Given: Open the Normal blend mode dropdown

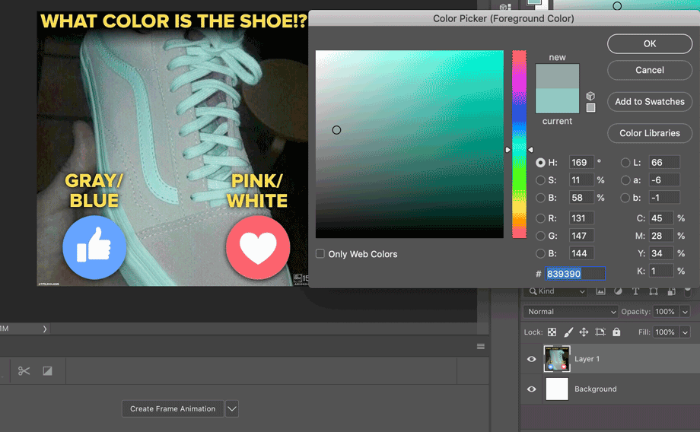Looking at the screenshot, I should 570,312.
